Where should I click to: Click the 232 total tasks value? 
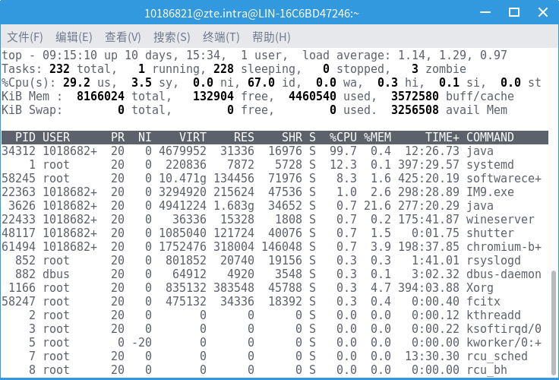pyautogui.click(x=59, y=69)
